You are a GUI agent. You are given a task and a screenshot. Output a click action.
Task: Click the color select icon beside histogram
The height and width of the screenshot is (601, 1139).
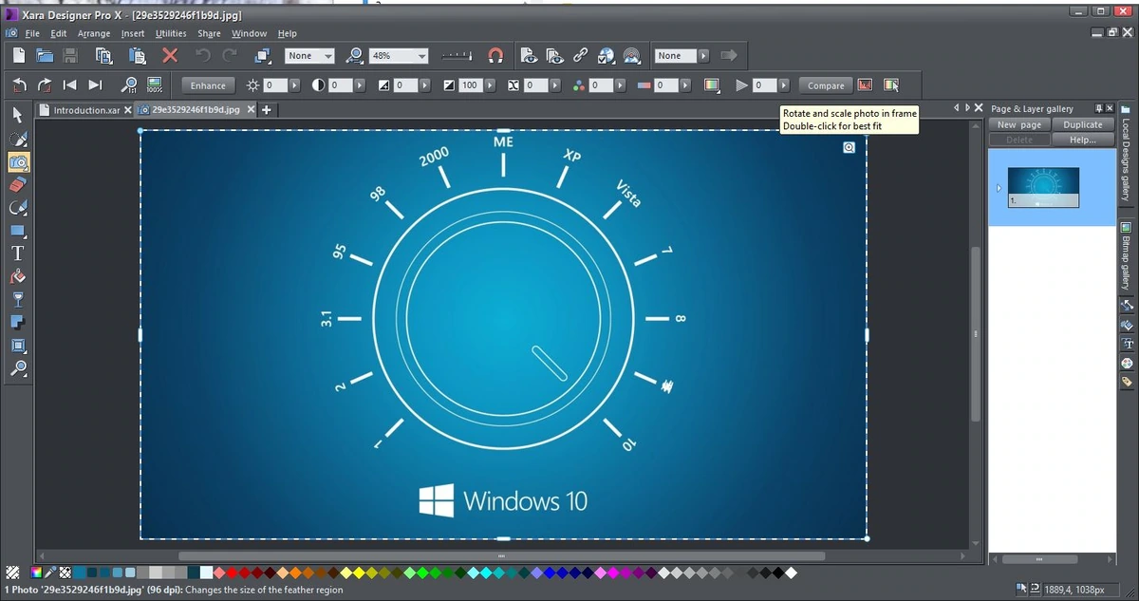[890, 85]
